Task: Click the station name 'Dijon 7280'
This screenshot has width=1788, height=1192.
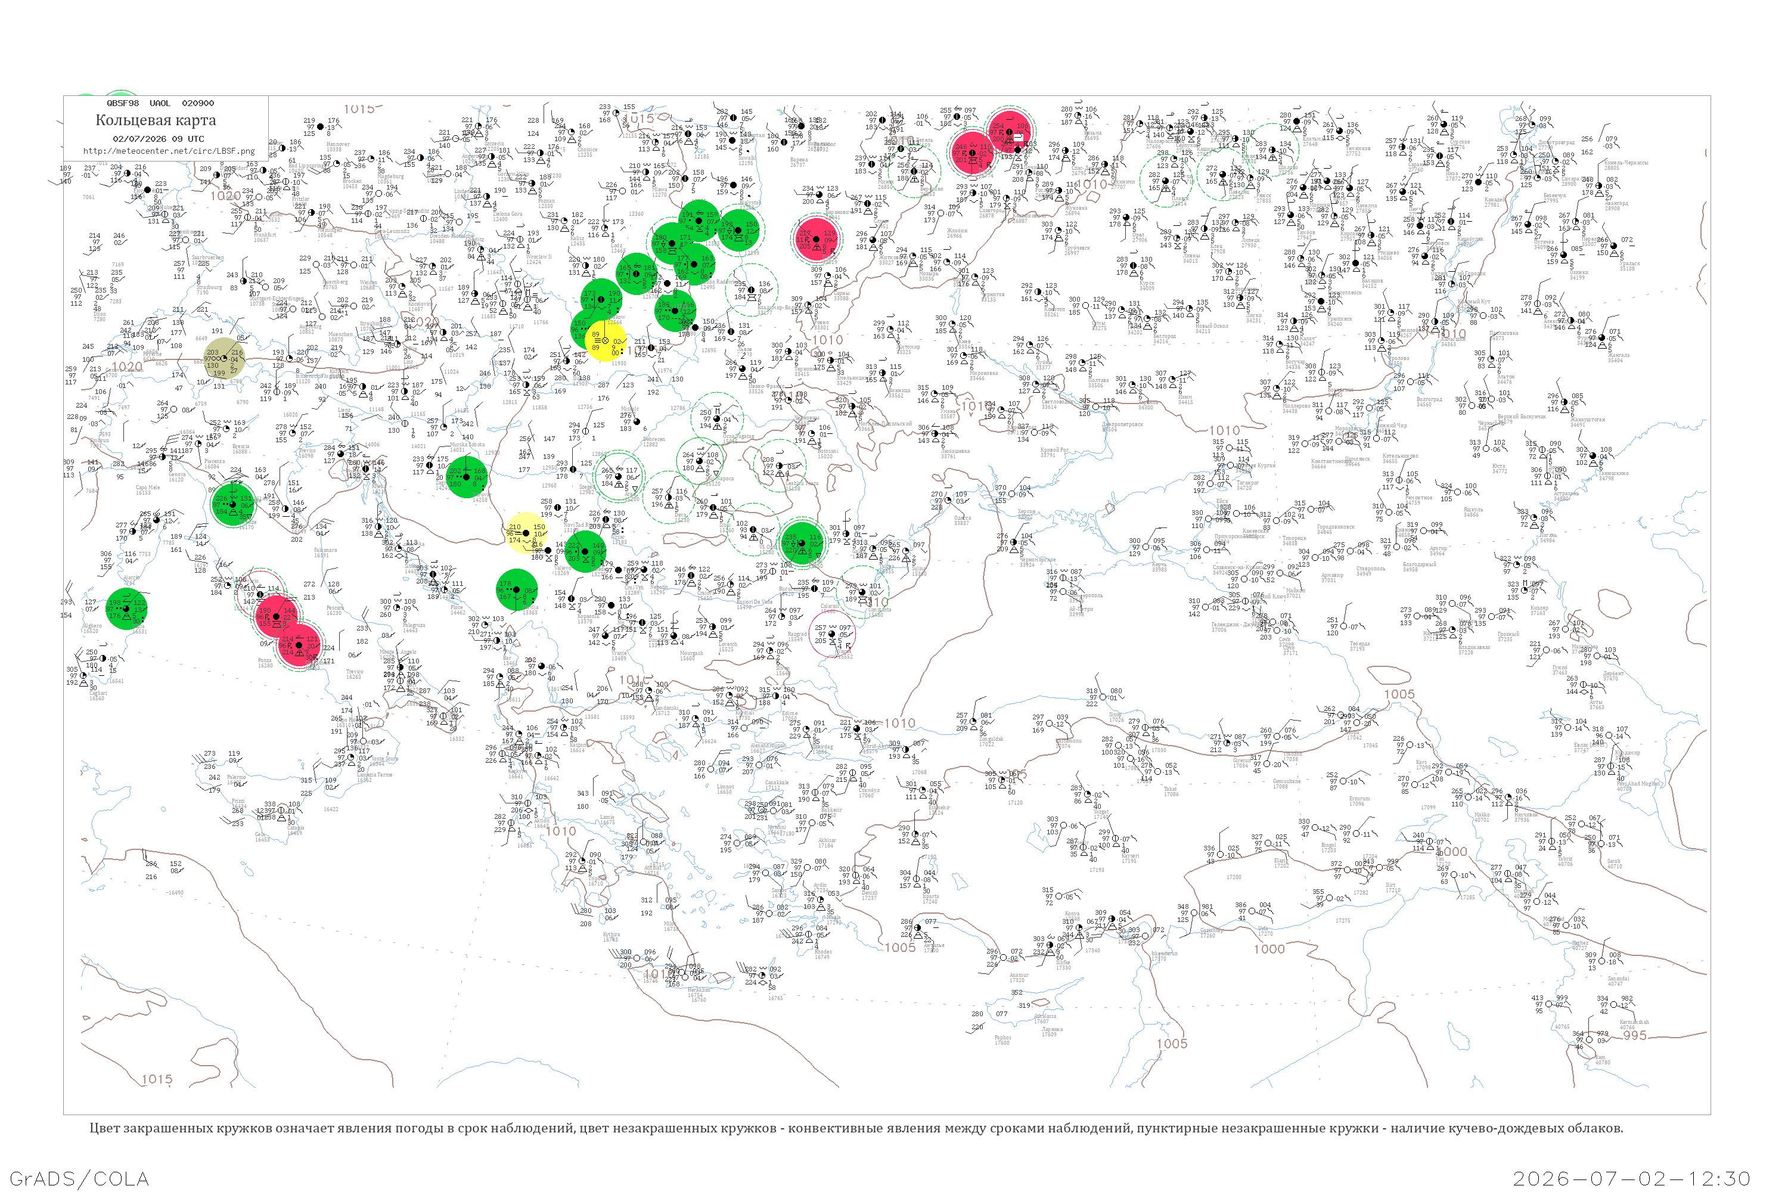Action: [x=99, y=316]
